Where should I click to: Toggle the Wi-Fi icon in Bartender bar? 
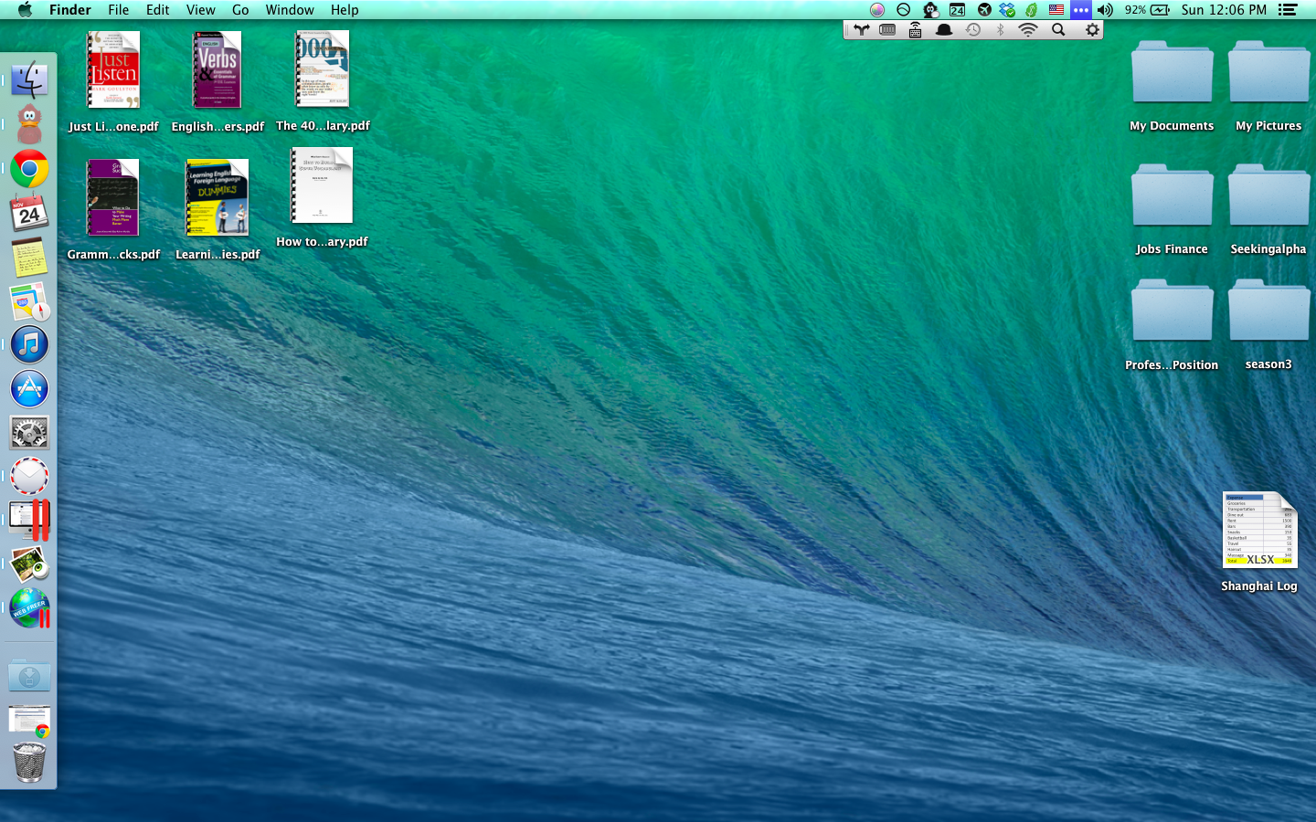1028,30
